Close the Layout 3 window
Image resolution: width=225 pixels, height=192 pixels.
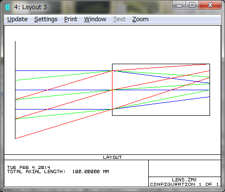(210, 5)
